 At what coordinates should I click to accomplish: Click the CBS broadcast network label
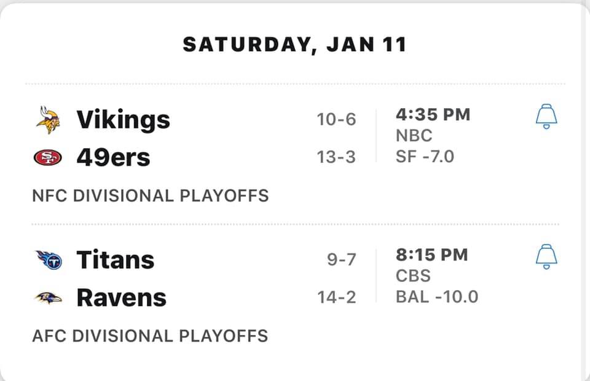[x=413, y=276]
